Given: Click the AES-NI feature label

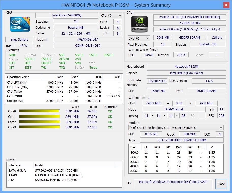Looking at the screenshot, I should [x=64, y=59].
